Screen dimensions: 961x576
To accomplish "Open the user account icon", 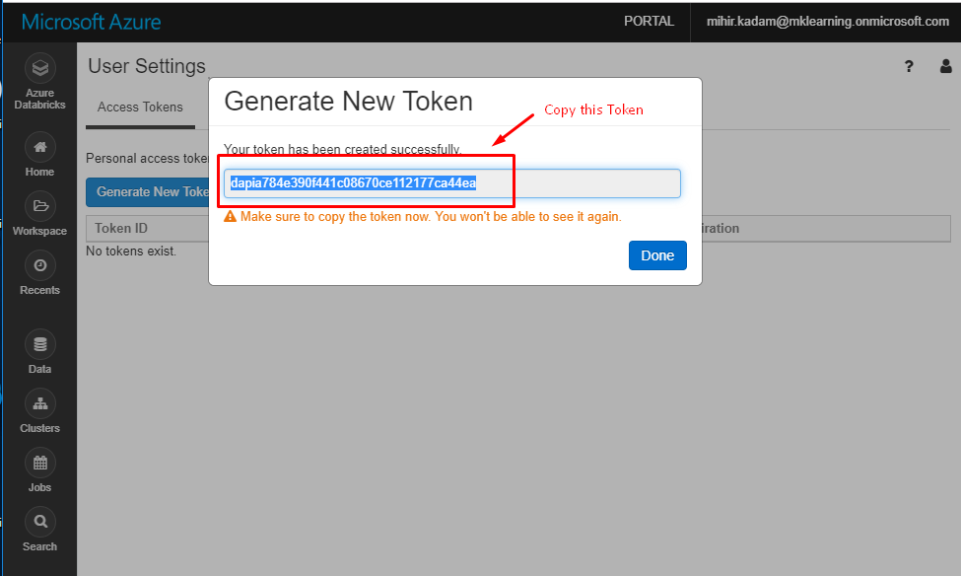I will click(x=945, y=66).
